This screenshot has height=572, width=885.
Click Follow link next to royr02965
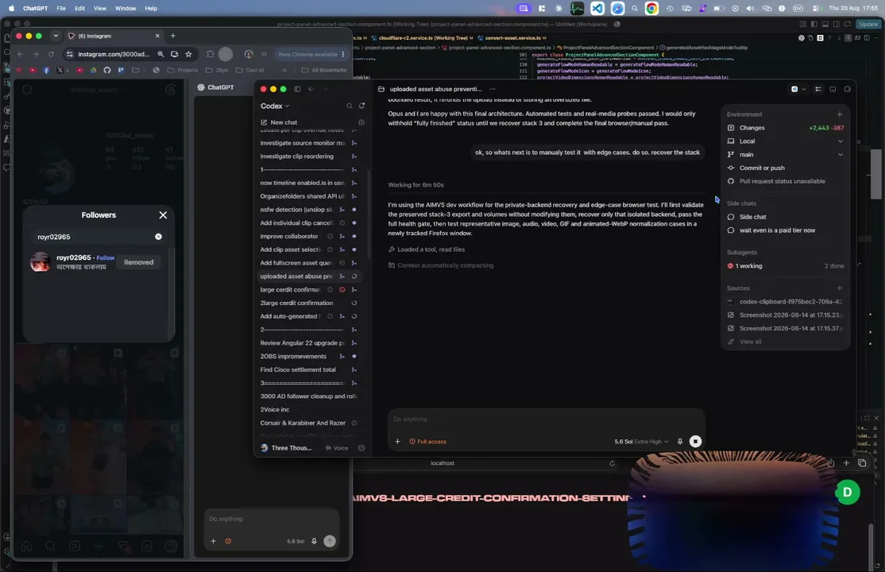[106, 257]
